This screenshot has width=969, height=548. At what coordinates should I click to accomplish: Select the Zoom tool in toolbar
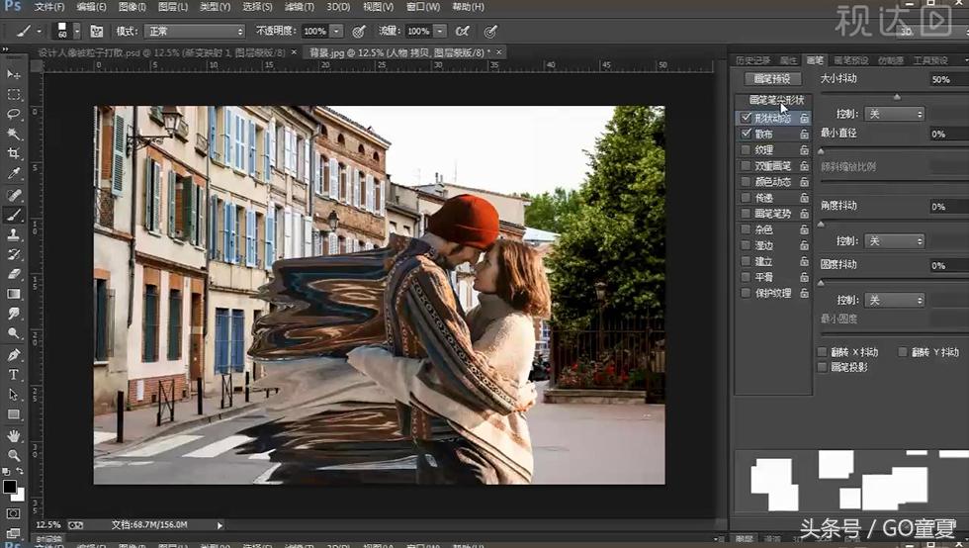coord(14,455)
